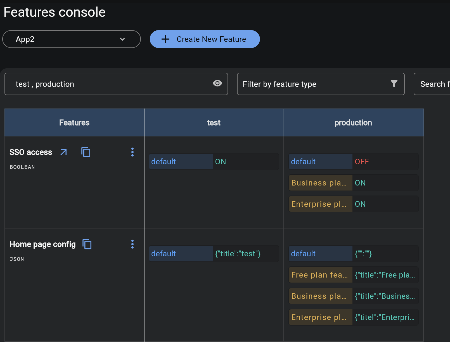Click the feature type filter funnel icon
The image size is (450, 342).
(x=394, y=83)
